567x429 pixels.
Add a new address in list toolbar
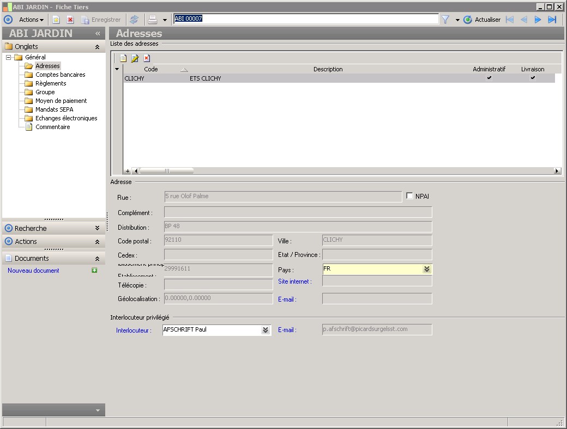(x=123, y=58)
